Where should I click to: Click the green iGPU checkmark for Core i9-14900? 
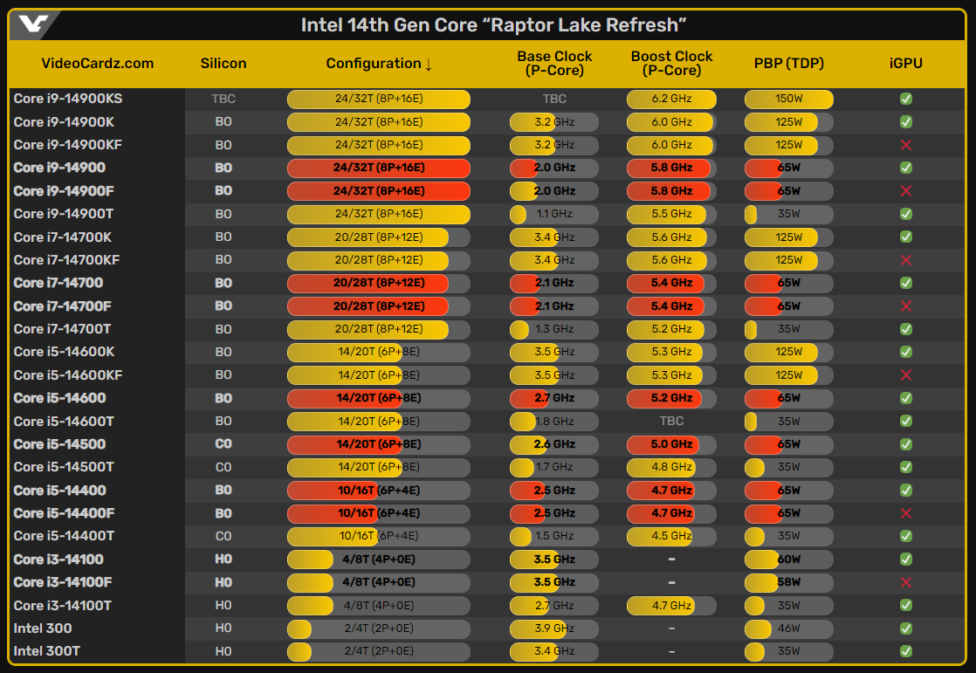click(906, 168)
